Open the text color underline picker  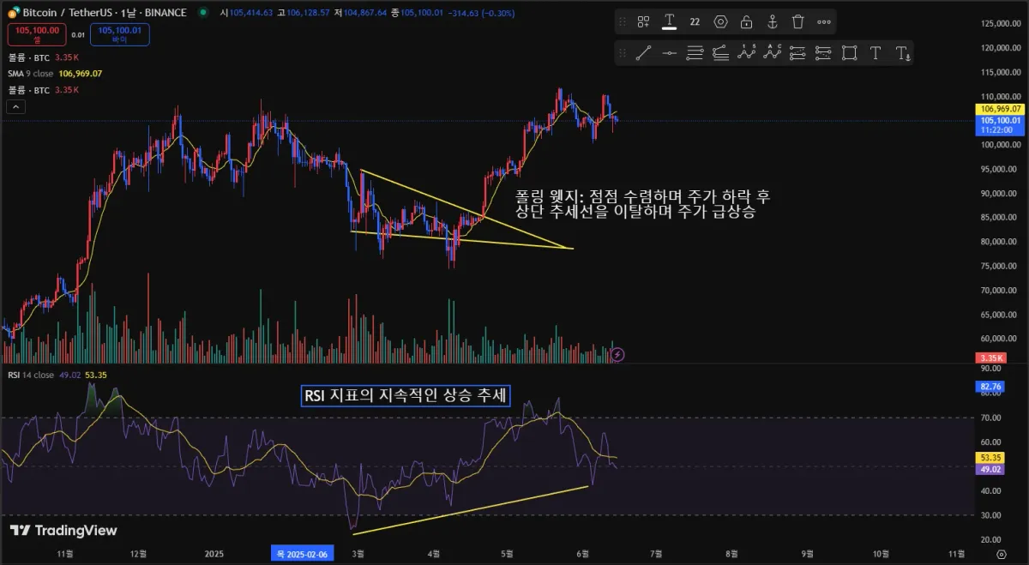669,22
